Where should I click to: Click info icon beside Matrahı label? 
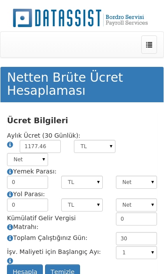click(10, 227)
